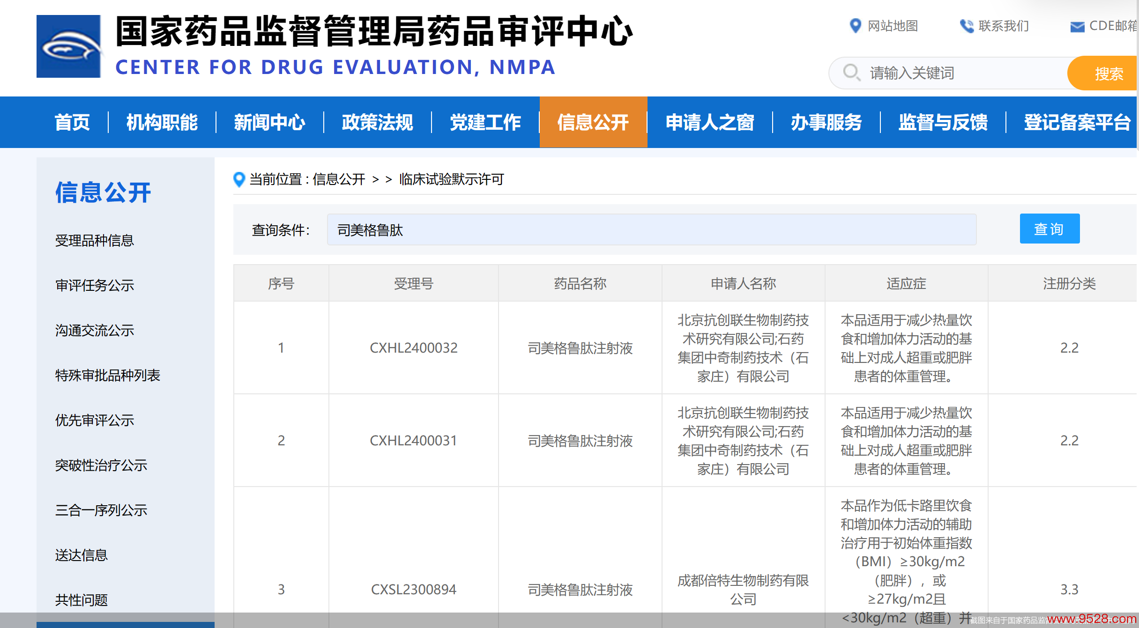The width and height of the screenshot is (1139, 628).
Task: Open 监督与反馈 navigation item
Action: (x=943, y=122)
